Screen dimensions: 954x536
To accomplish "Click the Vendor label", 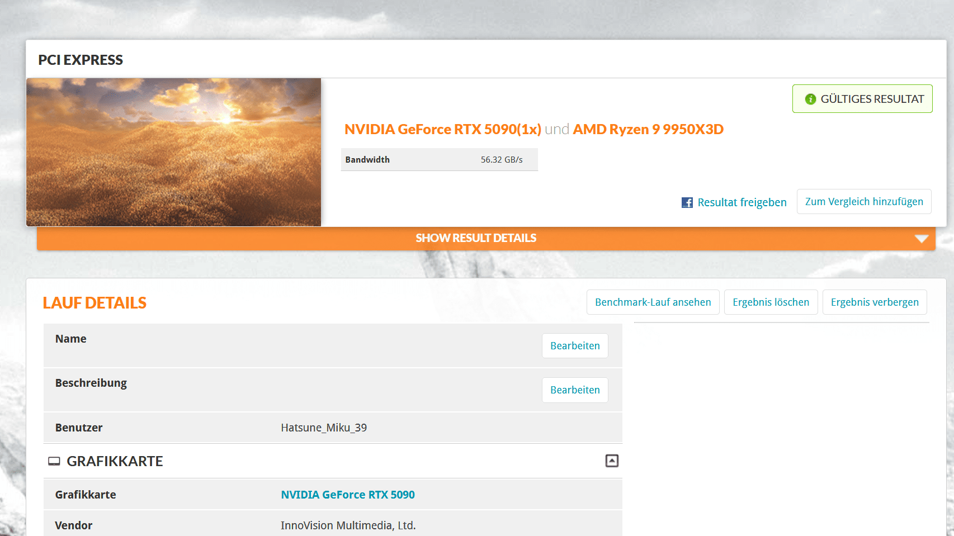I will [74, 525].
